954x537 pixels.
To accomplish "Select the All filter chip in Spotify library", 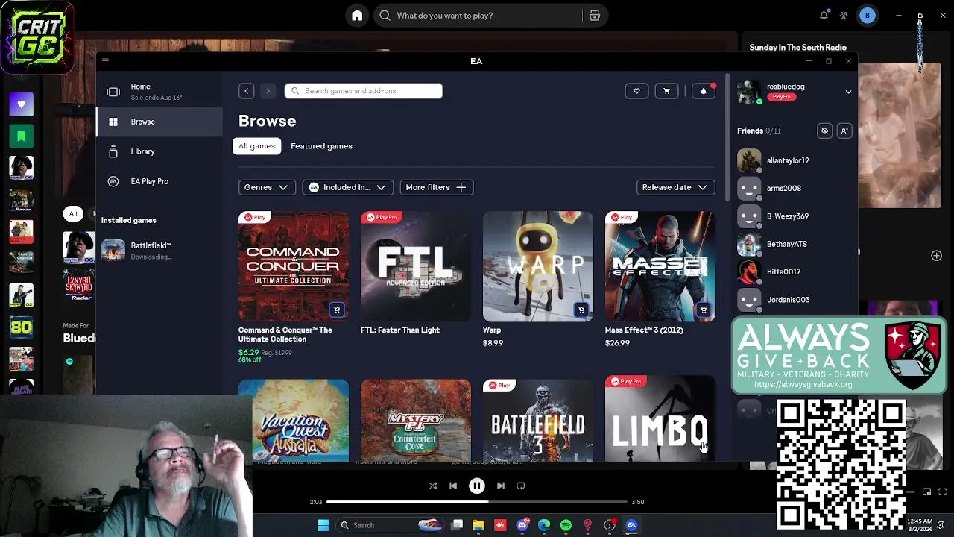I will tap(73, 214).
